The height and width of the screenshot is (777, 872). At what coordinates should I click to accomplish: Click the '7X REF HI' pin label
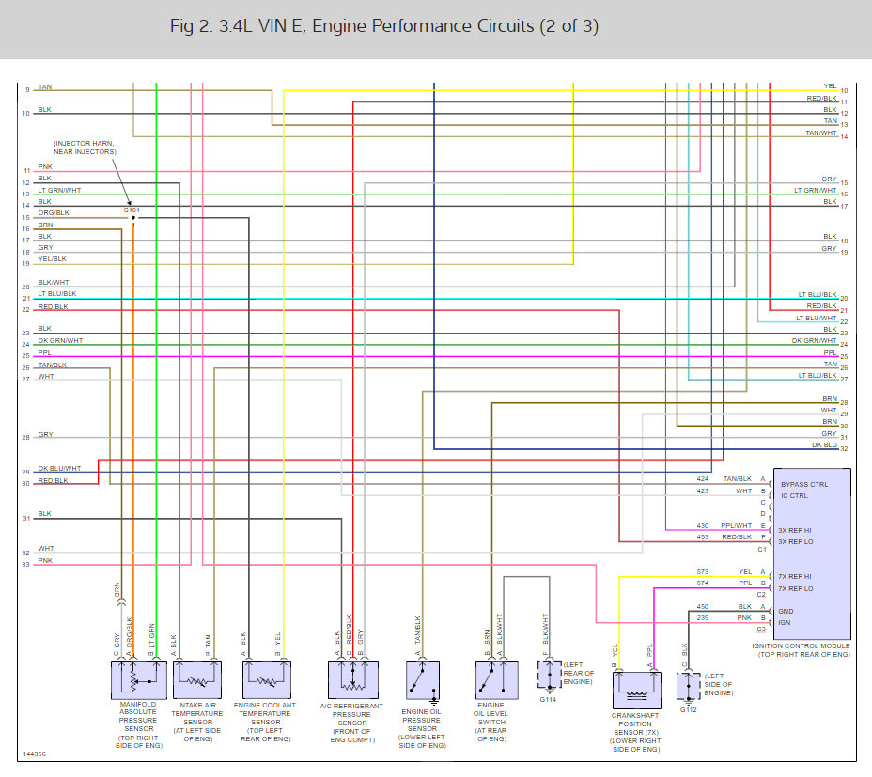[x=794, y=577]
